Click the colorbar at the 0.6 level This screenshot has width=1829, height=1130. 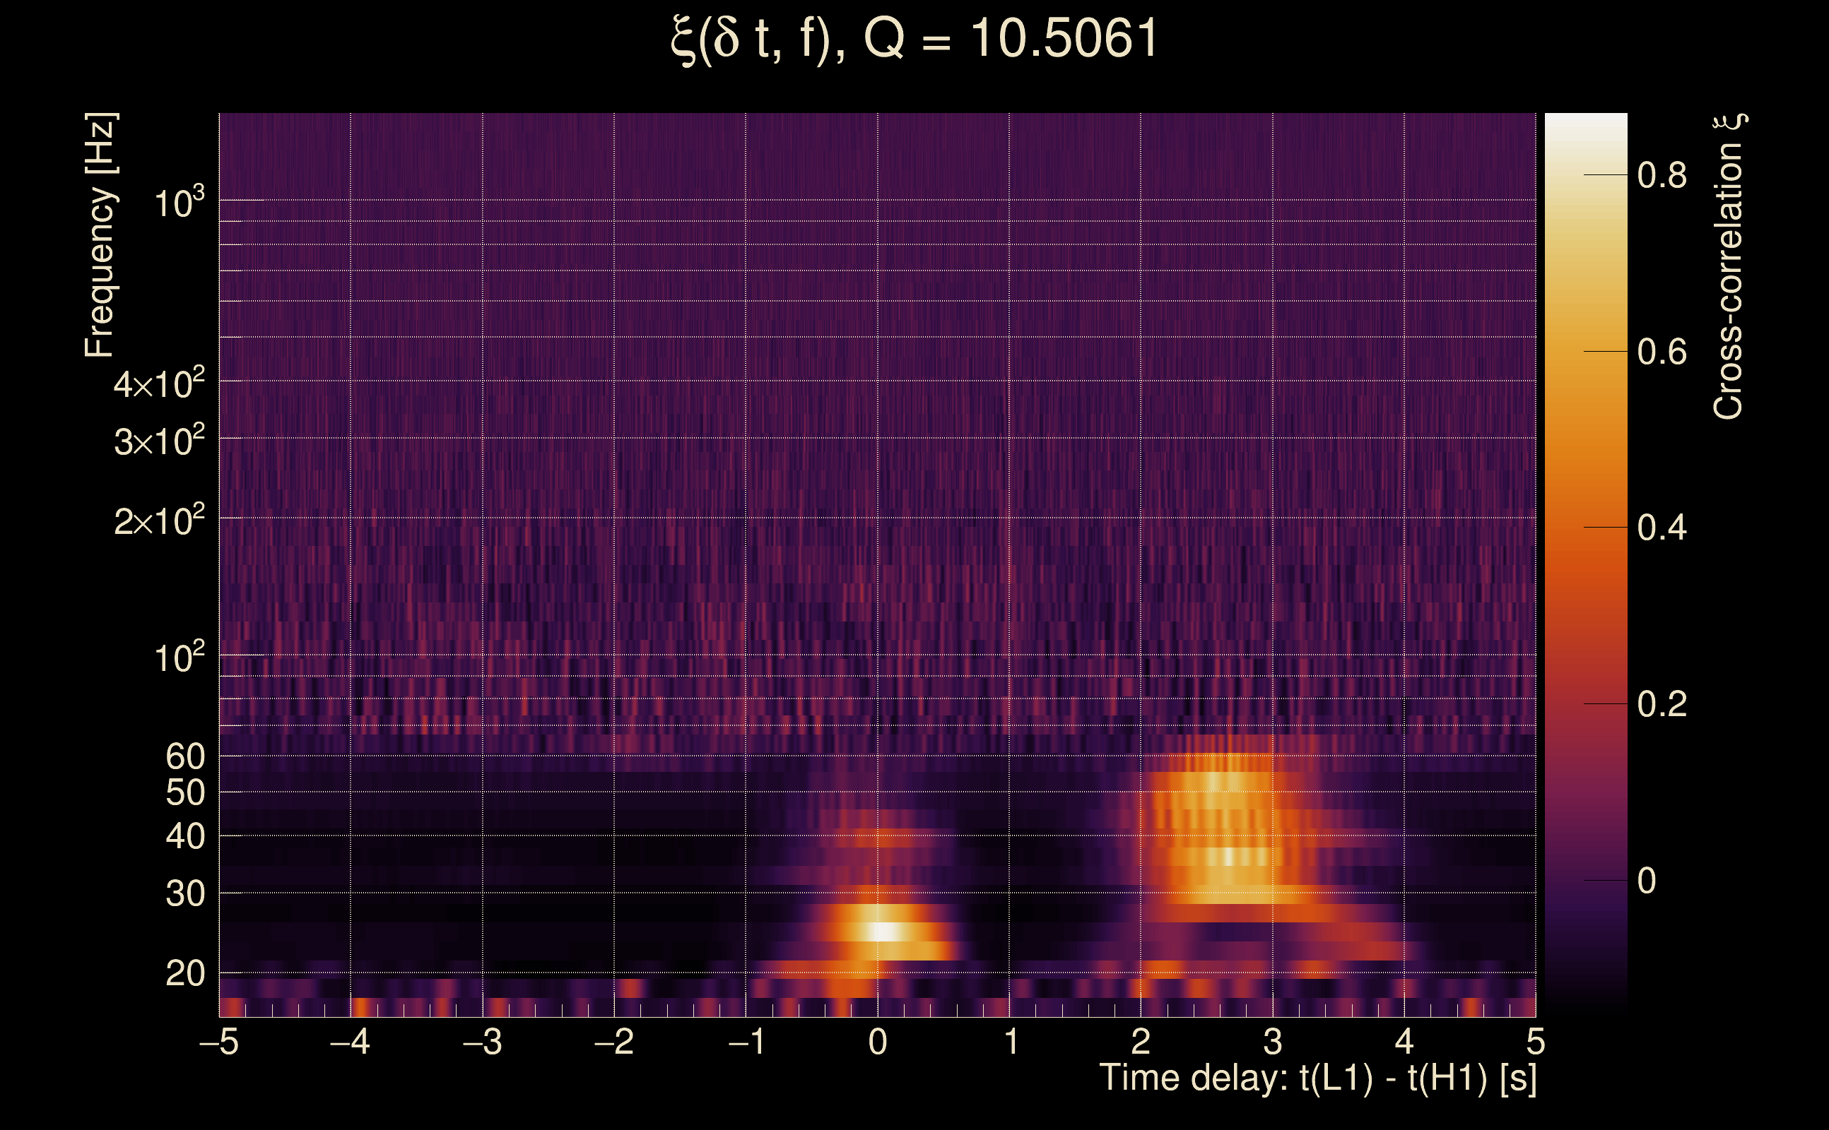[1585, 351]
